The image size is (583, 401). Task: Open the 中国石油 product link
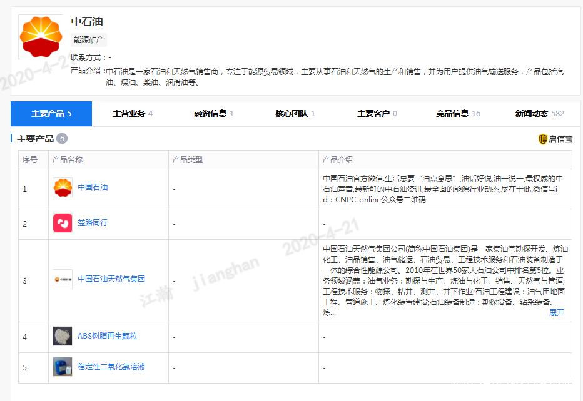click(x=93, y=187)
